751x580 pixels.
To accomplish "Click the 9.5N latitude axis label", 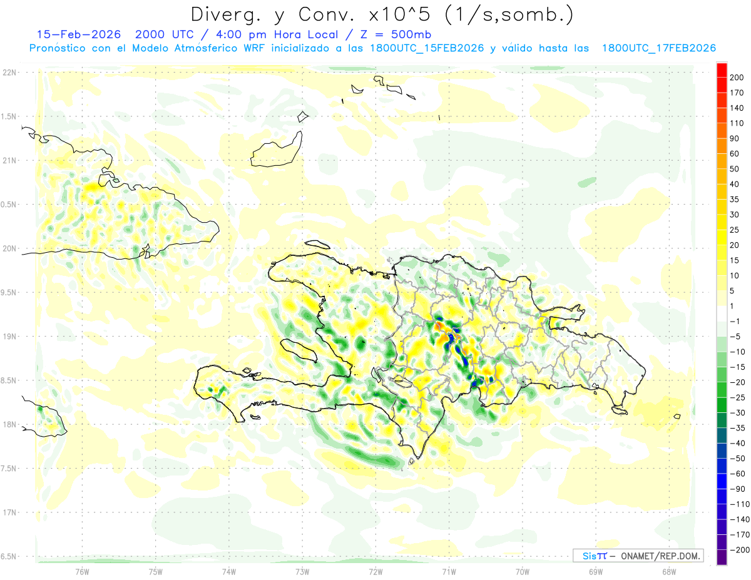I will (x=9, y=292).
